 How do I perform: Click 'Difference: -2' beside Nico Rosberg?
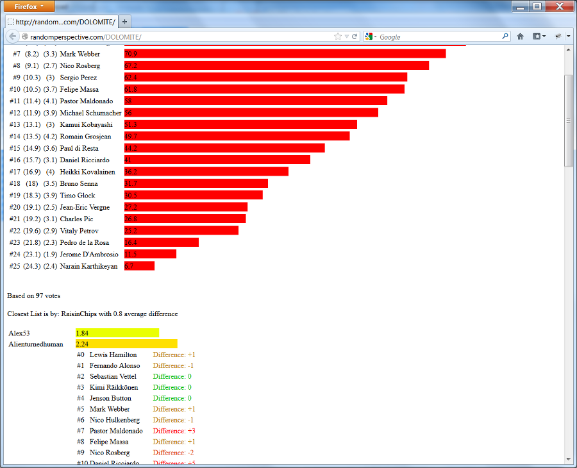point(173,453)
